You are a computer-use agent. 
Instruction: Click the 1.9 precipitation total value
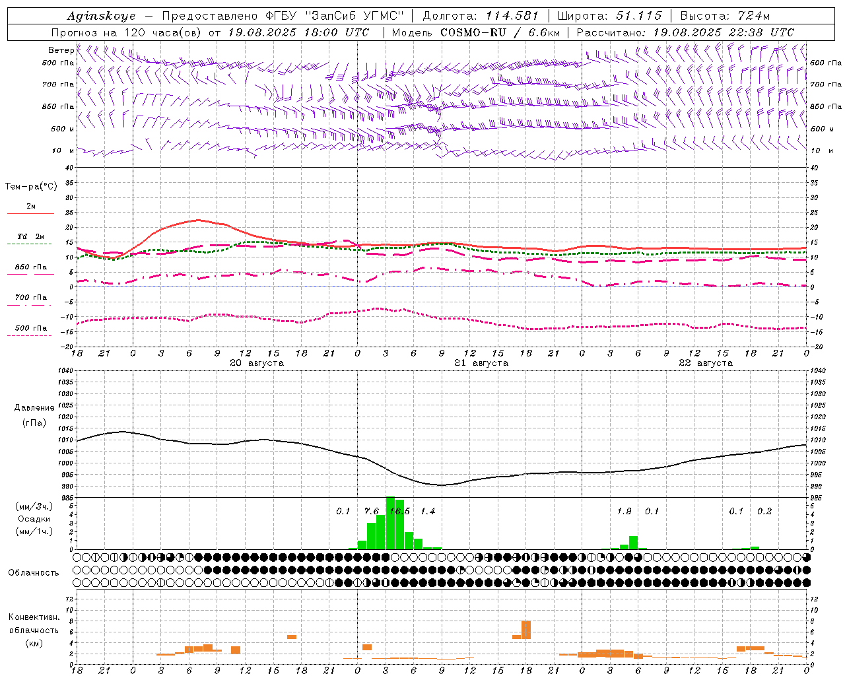[624, 512]
